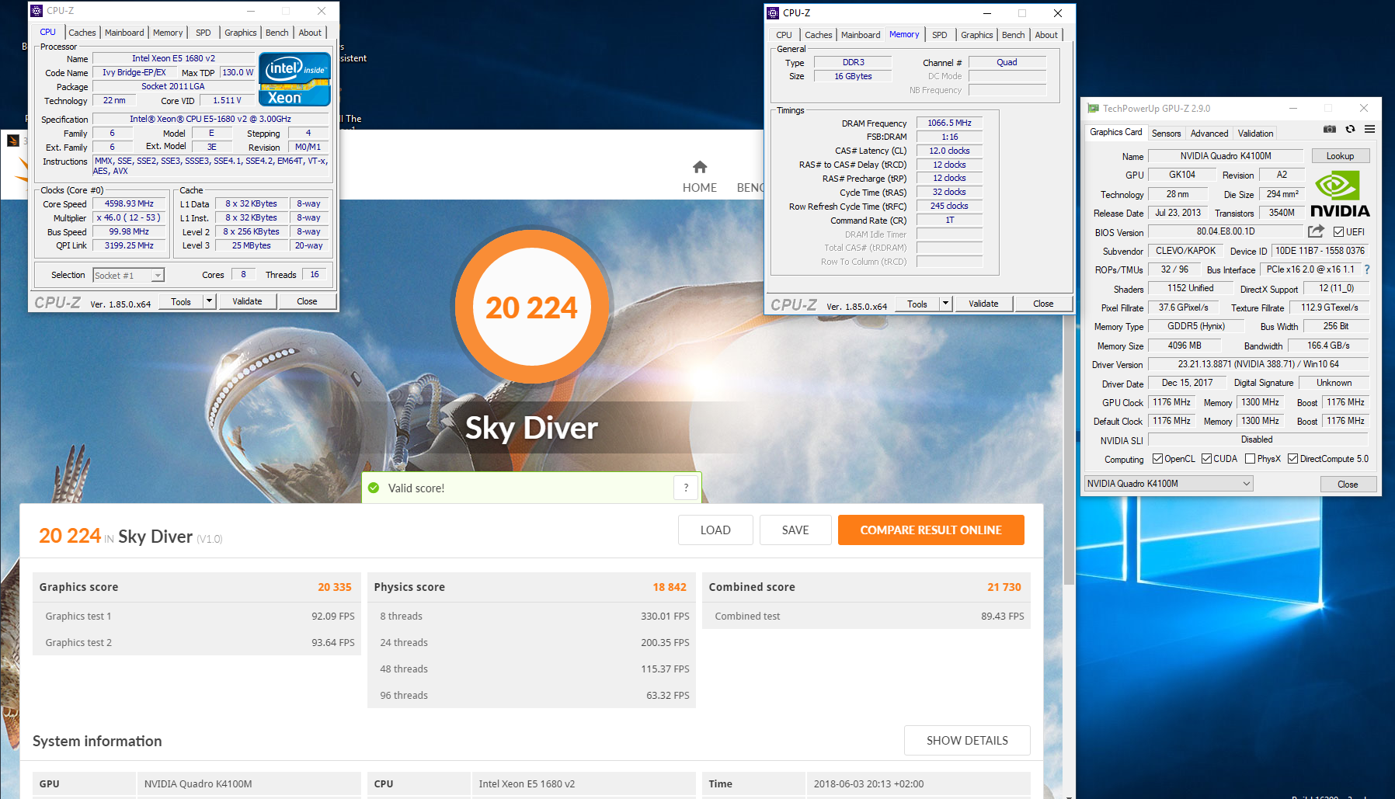Click SHOW DETAILS for system information
Viewport: 1395px width, 799px height.
click(967, 741)
